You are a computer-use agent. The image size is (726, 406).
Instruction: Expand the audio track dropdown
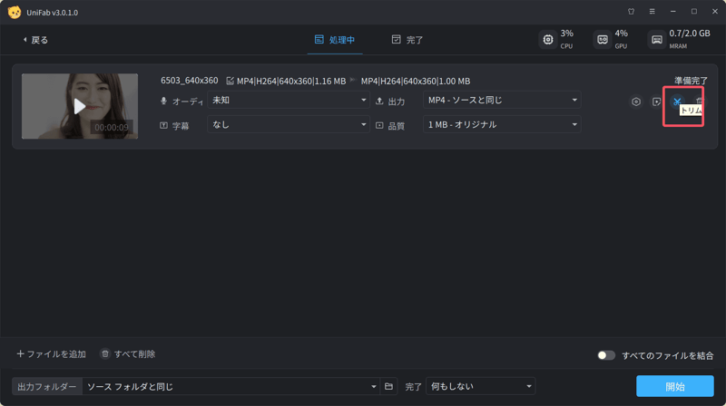(x=289, y=101)
